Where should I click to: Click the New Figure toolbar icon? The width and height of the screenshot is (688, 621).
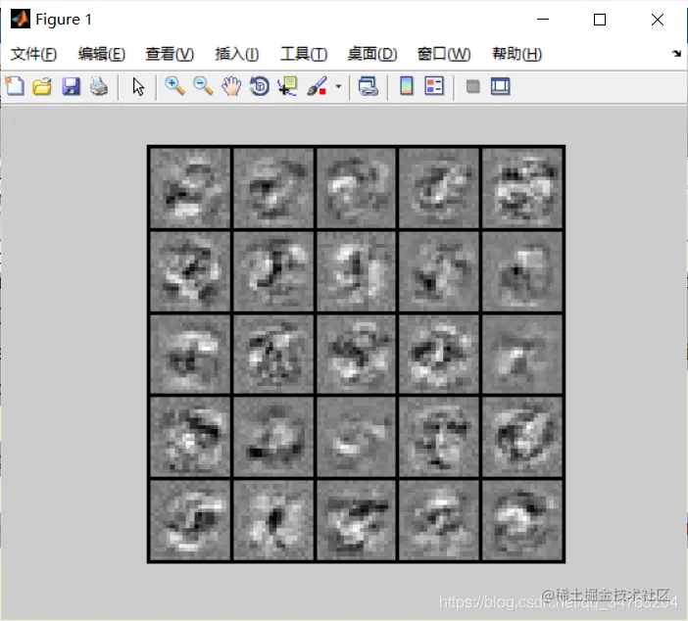15,86
